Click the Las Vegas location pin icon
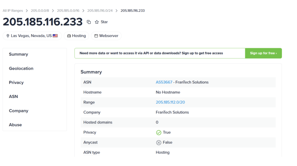This screenshot has height=166, width=297. (8, 36)
